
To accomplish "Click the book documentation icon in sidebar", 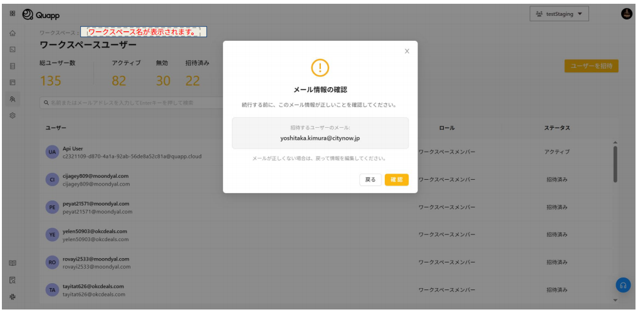I will (x=13, y=263).
